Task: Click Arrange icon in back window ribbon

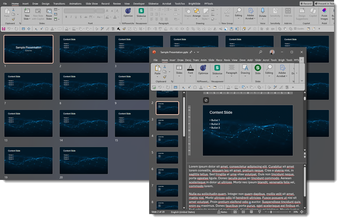Action: click(196, 13)
